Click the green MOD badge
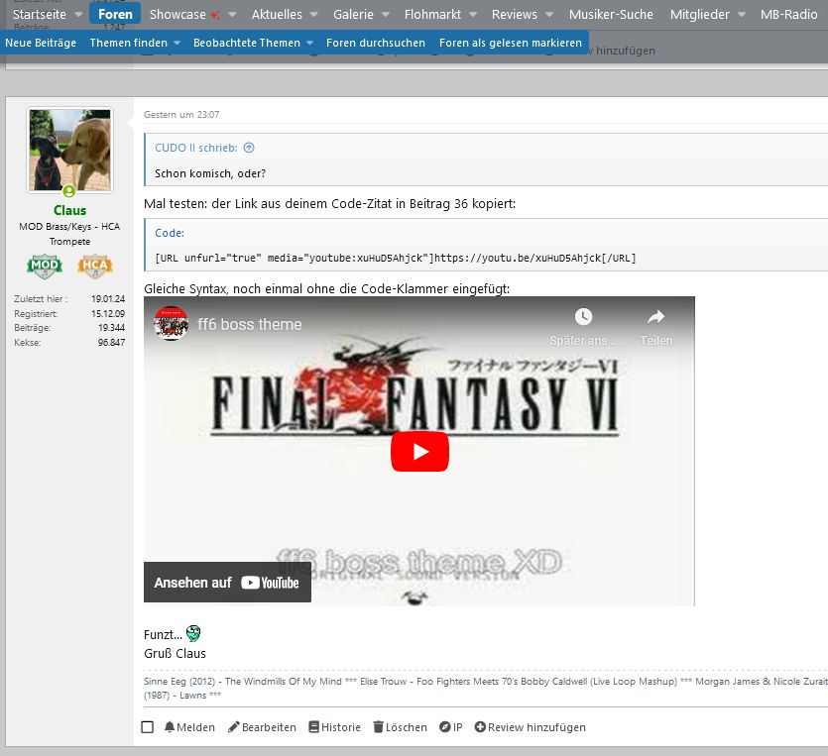 (x=45, y=267)
